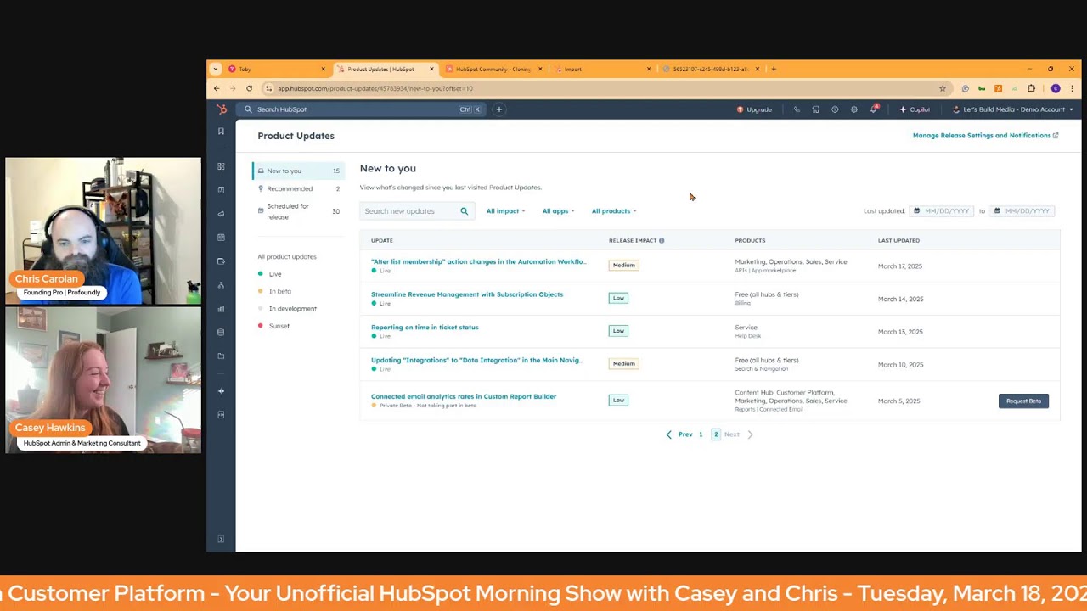Go to Prev page
The height and width of the screenshot is (611, 1087).
pyautogui.click(x=679, y=434)
